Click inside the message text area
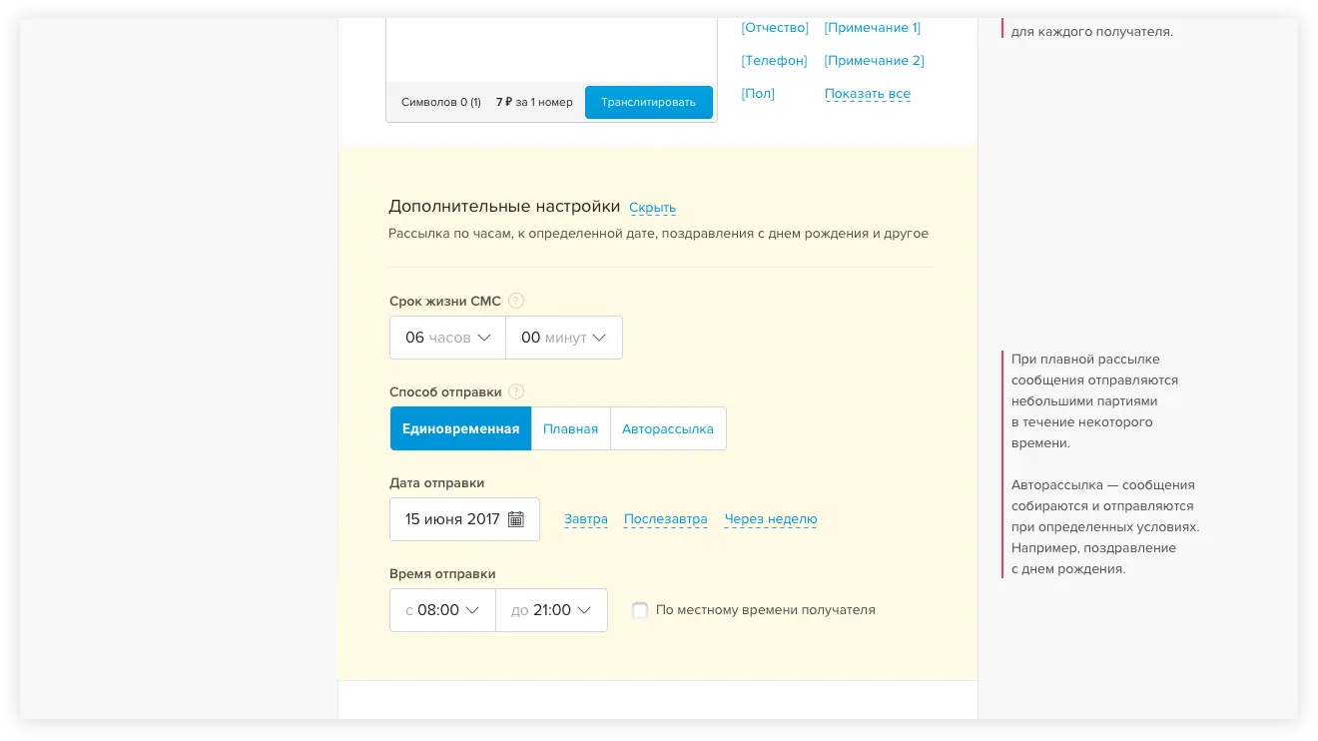This screenshot has height=741, width=1318. tap(551, 50)
